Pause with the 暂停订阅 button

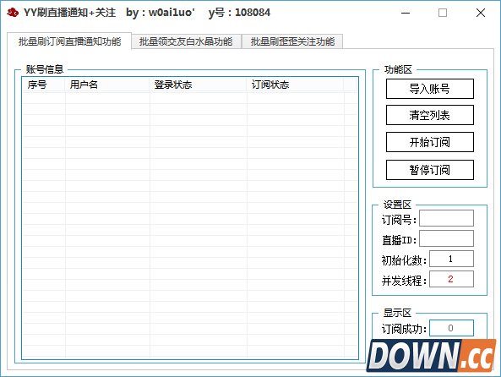[430, 170]
